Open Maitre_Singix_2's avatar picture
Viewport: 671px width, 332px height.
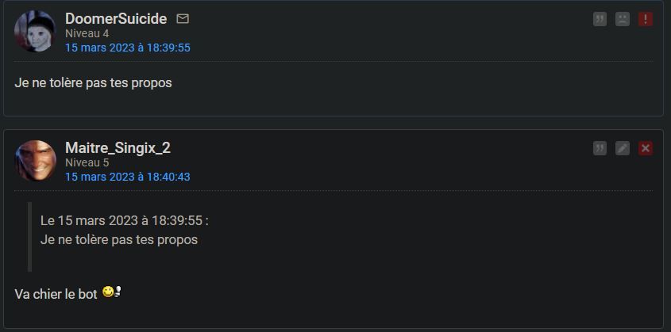point(35,161)
